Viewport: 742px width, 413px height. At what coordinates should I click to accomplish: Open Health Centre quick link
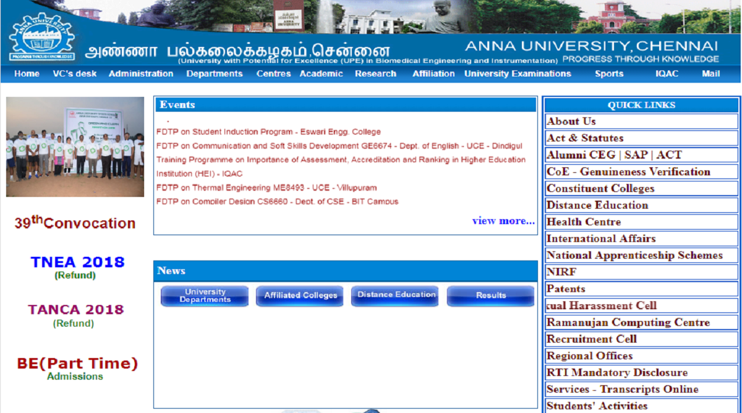coord(584,221)
